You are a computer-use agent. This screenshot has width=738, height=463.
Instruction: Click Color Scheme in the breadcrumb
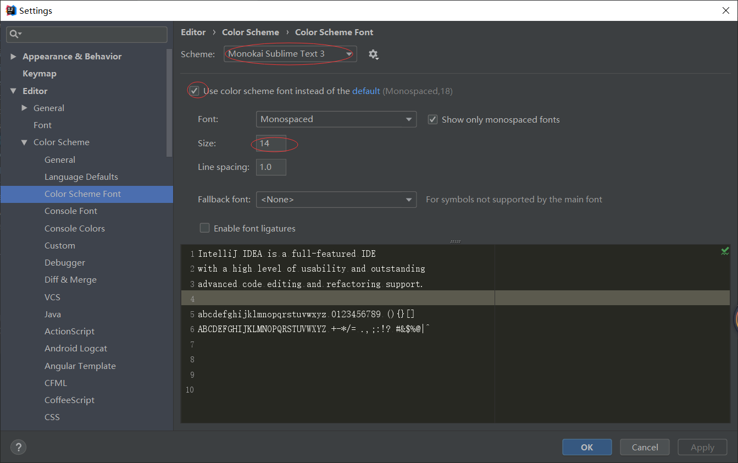tap(251, 32)
